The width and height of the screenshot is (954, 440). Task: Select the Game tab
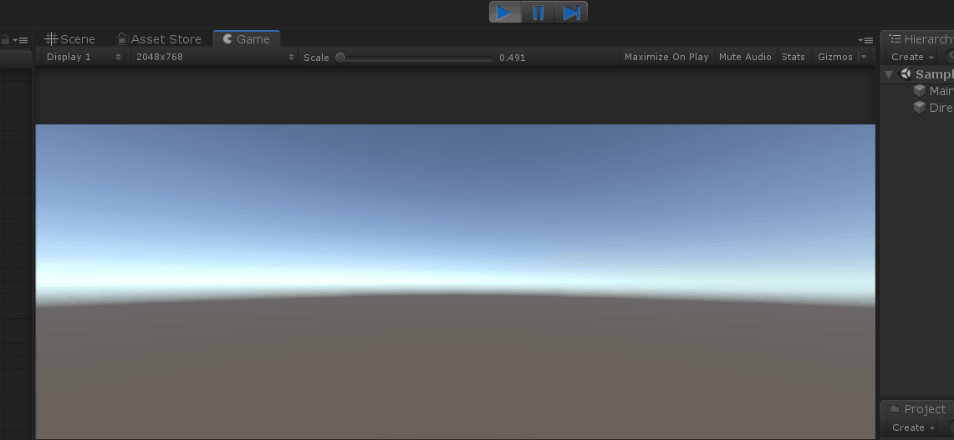(x=247, y=39)
